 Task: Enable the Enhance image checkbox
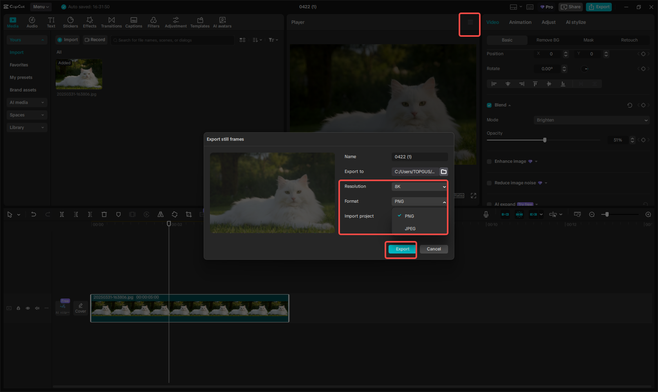point(489,162)
